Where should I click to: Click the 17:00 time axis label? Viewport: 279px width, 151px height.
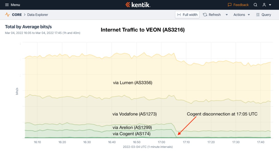coord(161,142)
